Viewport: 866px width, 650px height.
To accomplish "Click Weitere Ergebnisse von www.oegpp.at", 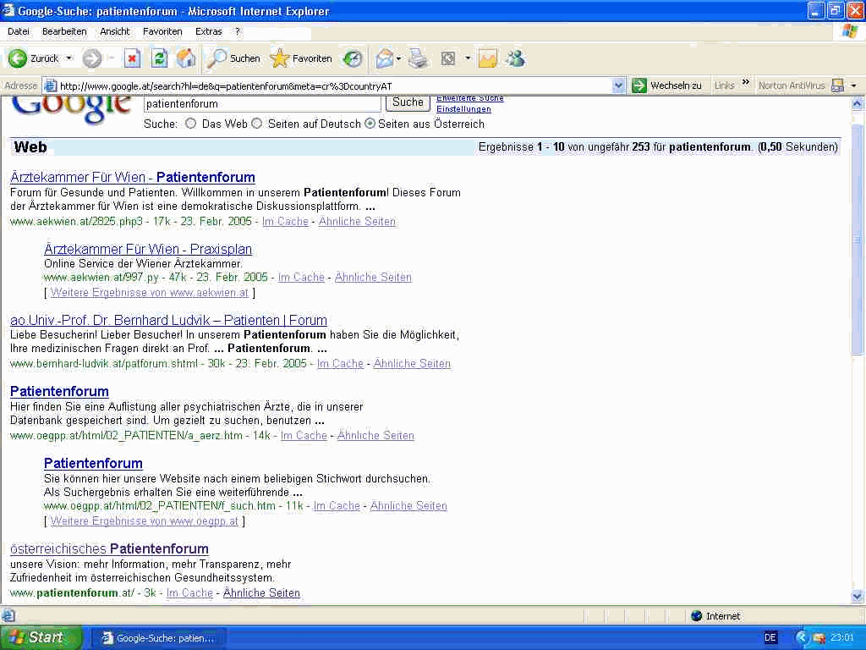I will click(144, 521).
